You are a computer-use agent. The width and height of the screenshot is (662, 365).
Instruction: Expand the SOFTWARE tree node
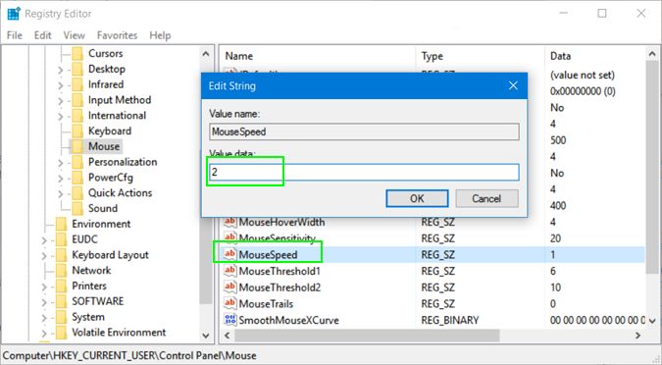tap(44, 302)
